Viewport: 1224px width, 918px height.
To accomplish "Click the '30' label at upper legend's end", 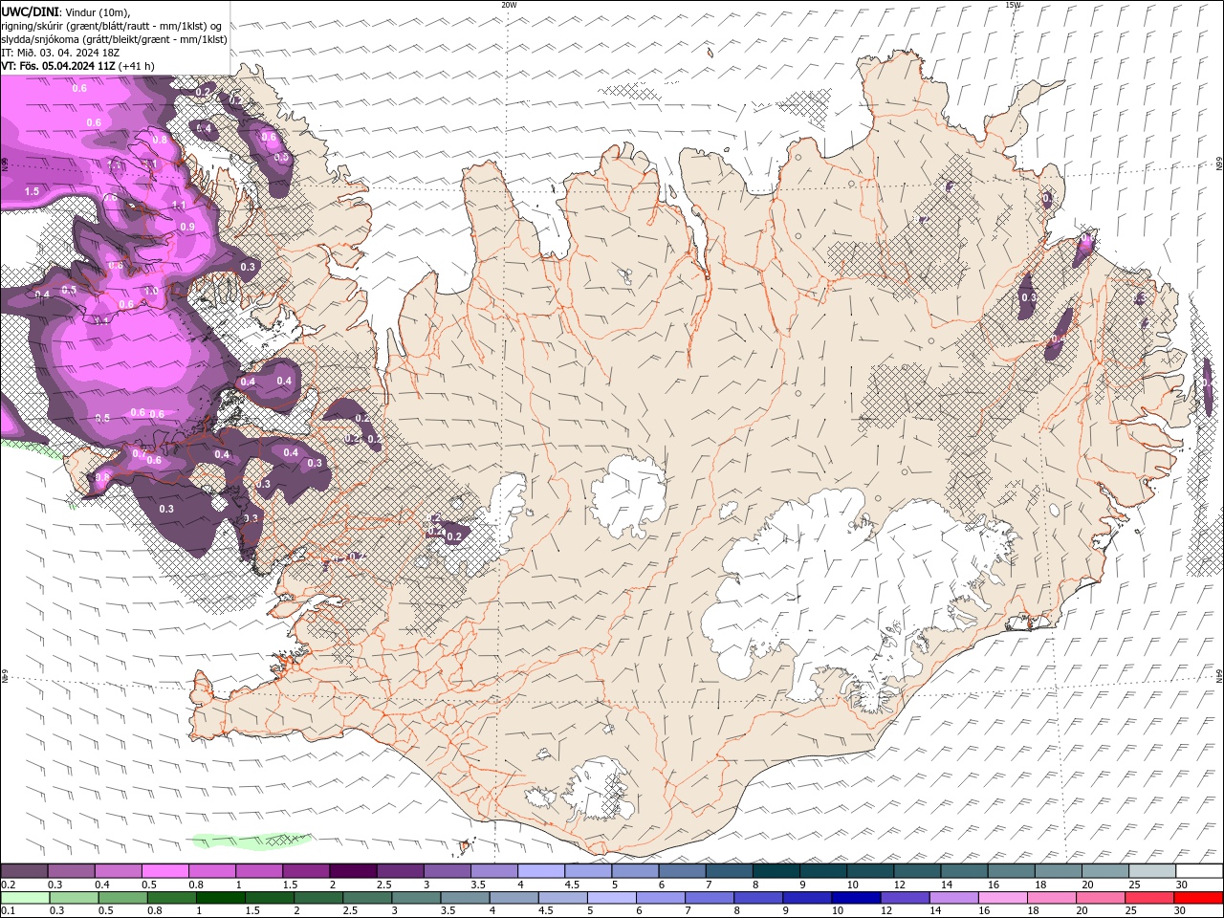I will point(1182,885).
